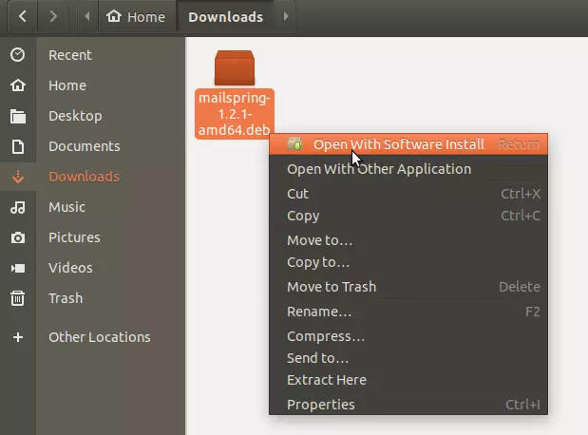Image resolution: width=588 pixels, height=435 pixels.
Task: Click the plus icon for Other Locations
Action: (x=18, y=337)
